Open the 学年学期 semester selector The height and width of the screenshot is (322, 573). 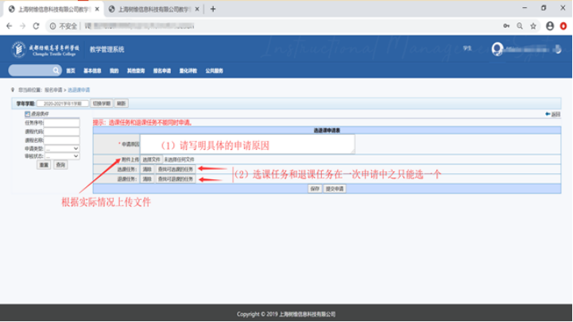pos(62,103)
